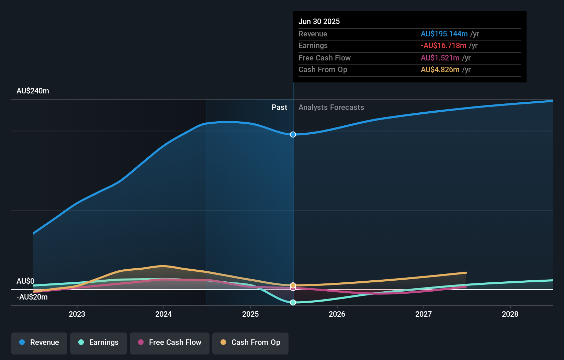The image size is (564, 360).
Task: Click the Earnings data point marker
Action: click(293, 302)
